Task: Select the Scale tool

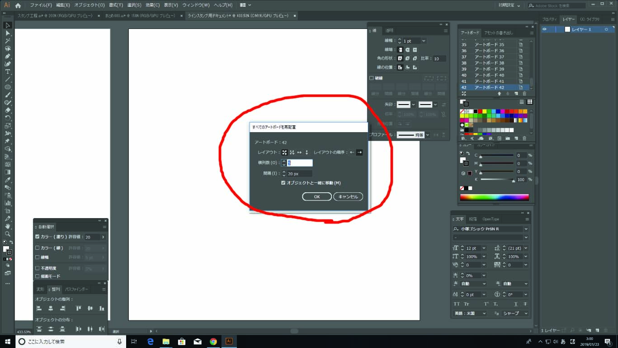Action: (8, 125)
